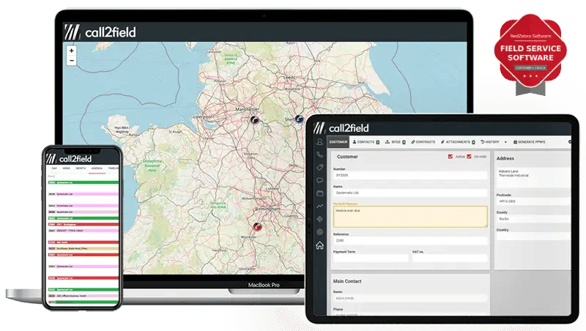Open the Attachments tab
This screenshot has width=586, height=331.
[458, 142]
